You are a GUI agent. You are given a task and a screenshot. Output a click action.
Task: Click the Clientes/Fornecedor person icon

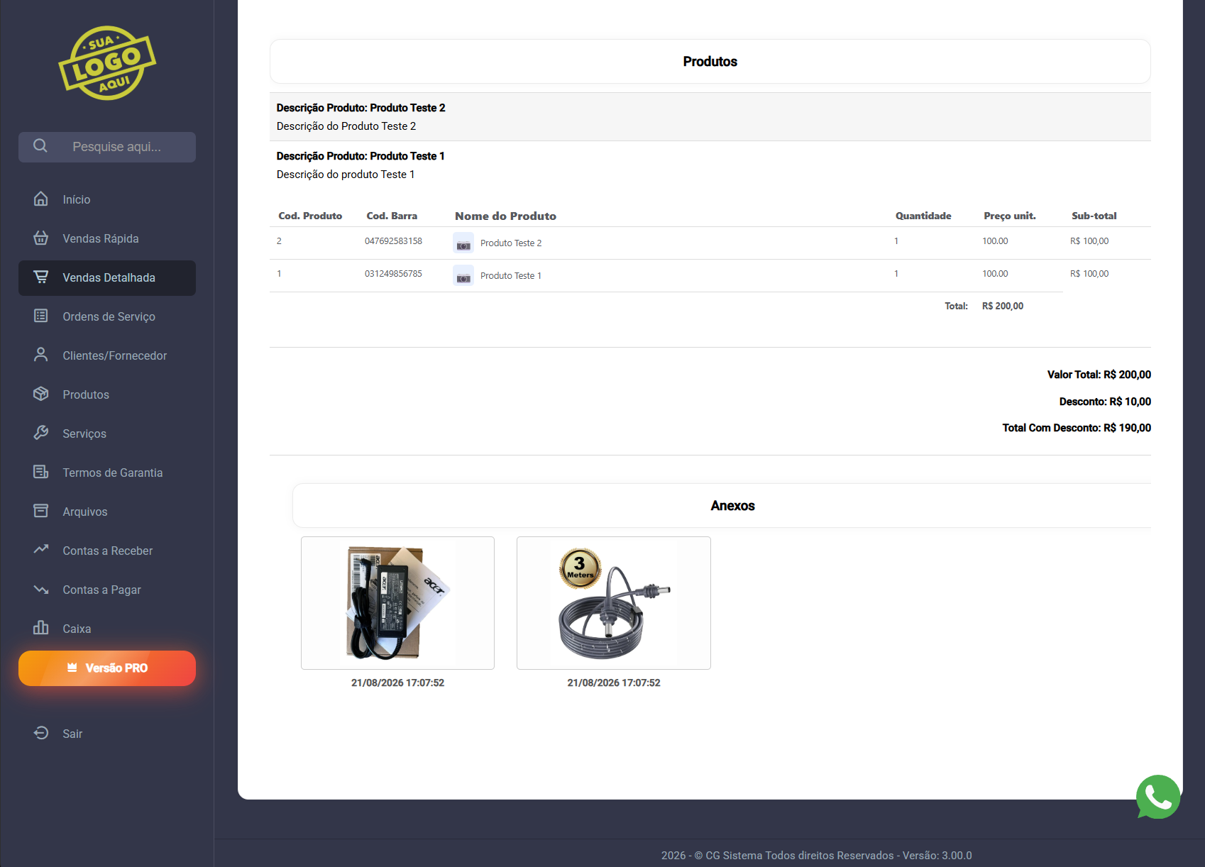[41, 355]
